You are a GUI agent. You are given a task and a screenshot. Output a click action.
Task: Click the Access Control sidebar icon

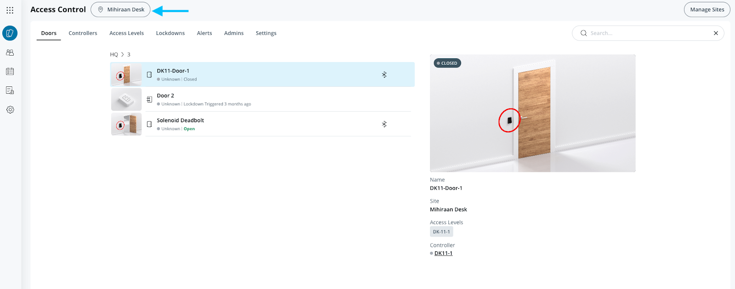click(10, 33)
